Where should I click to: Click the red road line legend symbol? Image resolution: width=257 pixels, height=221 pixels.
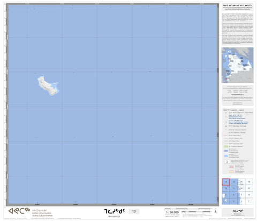226,136
